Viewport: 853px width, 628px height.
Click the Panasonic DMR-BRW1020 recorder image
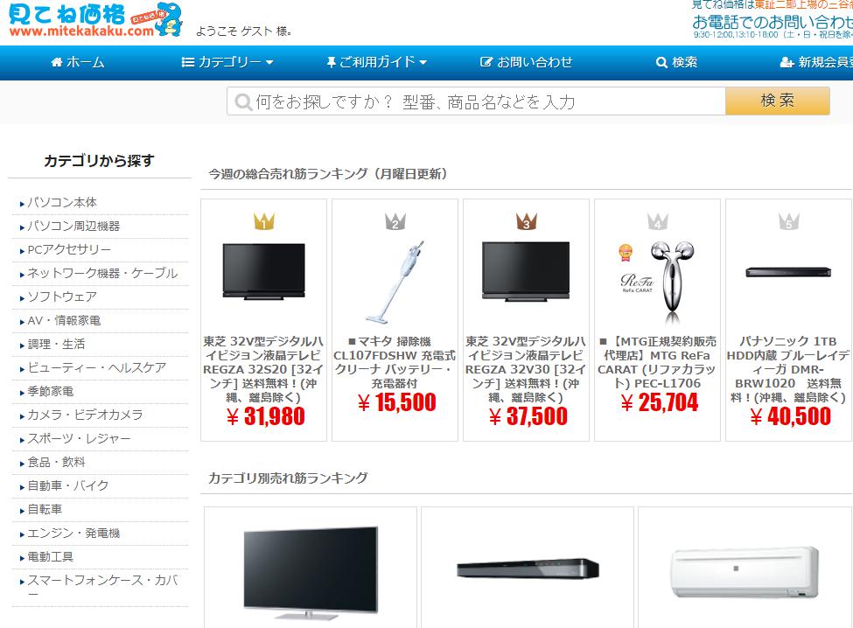[788, 272]
